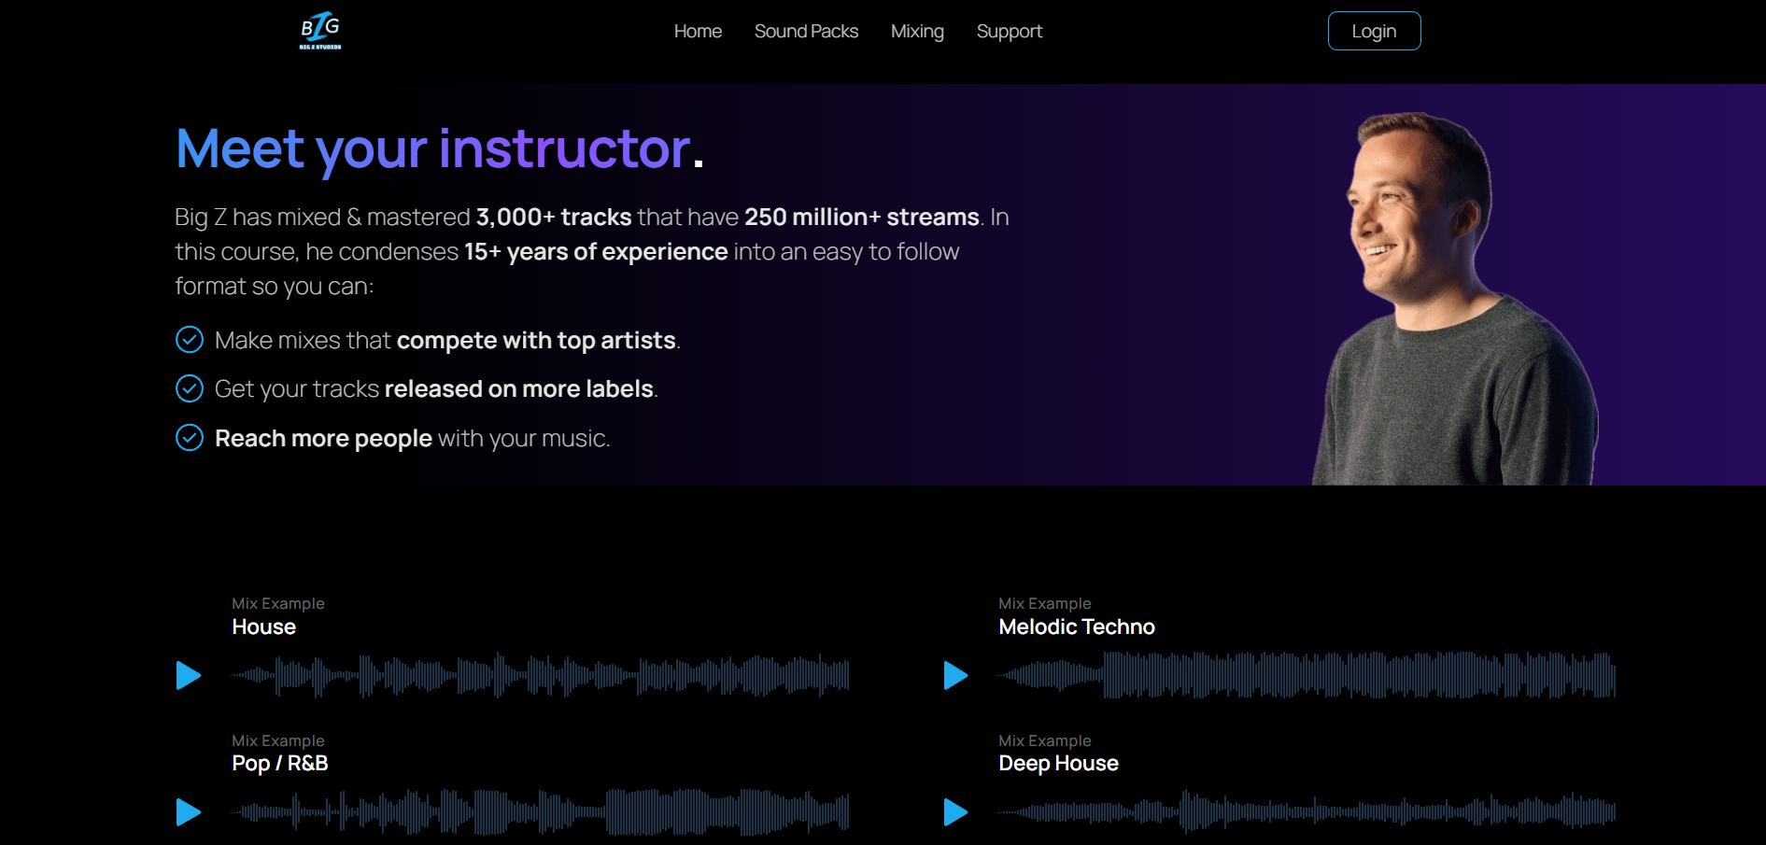The height and width of the screenshot is (845, 1766).
Task: Play the Pop / R&B mix example
Action: (x=188, y=812)
